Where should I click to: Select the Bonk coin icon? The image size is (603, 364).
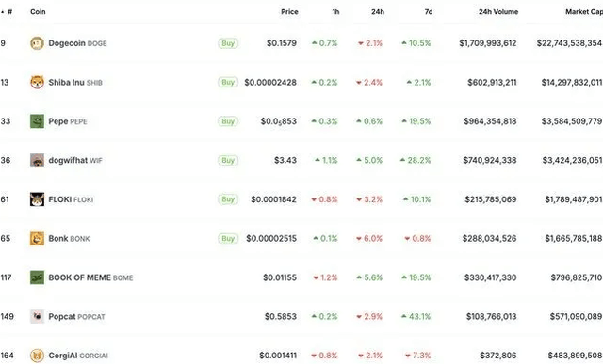coord(37,239)
